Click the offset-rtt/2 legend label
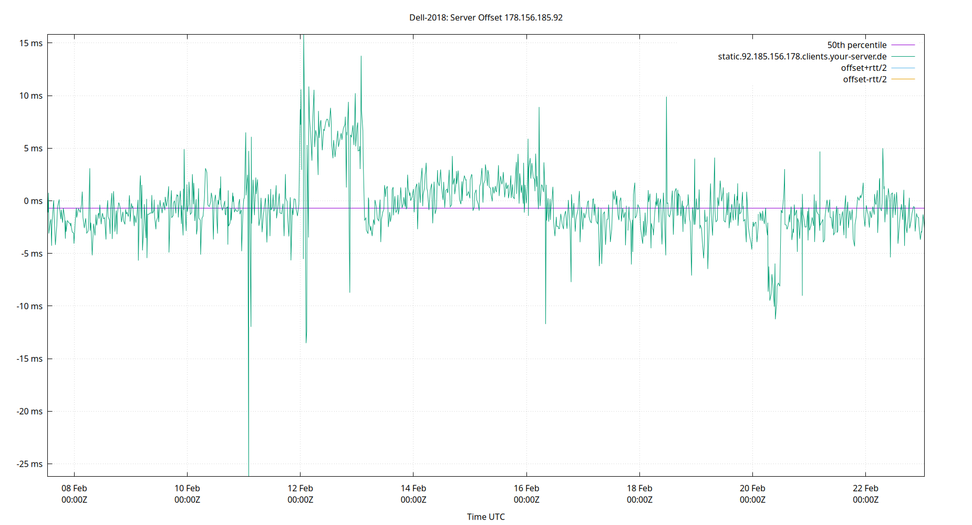The width and height of the screenshot is (972, 525). pyautogui.click(x=864, y=79)
